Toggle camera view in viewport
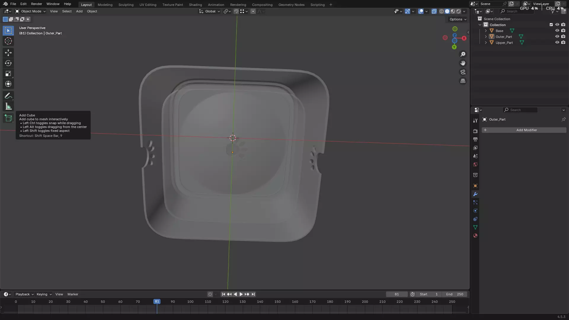This screenshot has height=320, width=569. (463, 72)
